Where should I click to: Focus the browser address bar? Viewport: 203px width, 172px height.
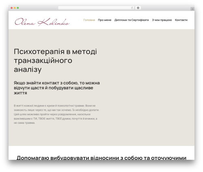click(x=96, y=8)
